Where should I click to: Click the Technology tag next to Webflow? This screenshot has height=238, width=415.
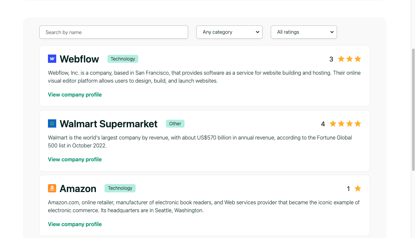[123, 59]
